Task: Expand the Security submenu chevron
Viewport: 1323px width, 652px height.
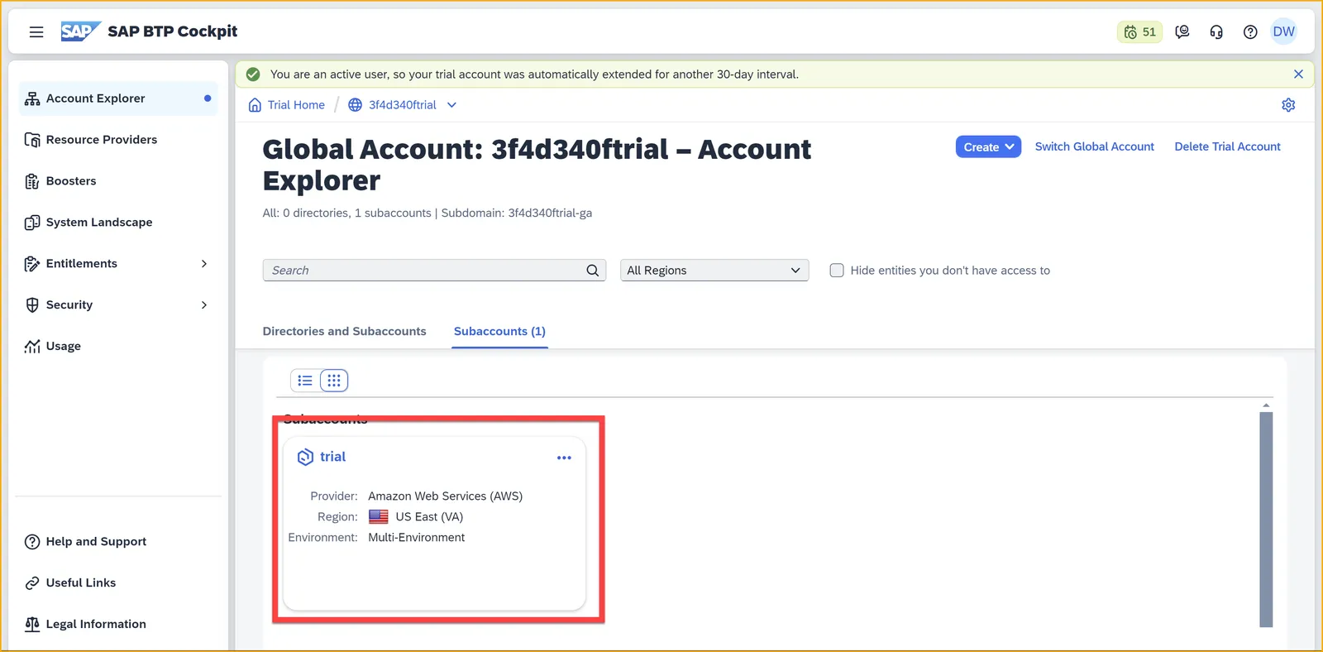Action: 204,305
